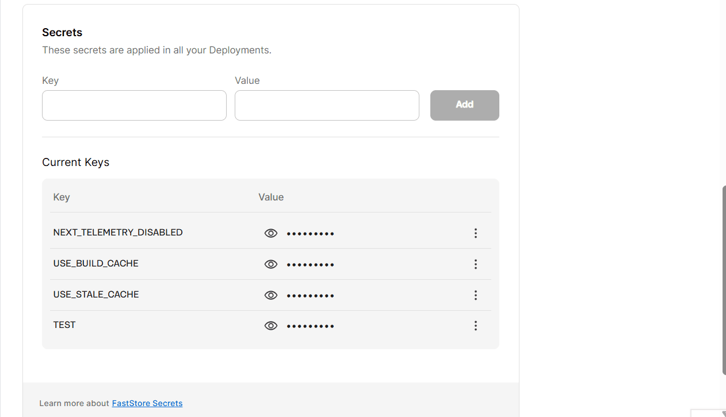This screenshot has width=726, height=417.
Task: Click the Add secret button
Action: tap(464, 105)
